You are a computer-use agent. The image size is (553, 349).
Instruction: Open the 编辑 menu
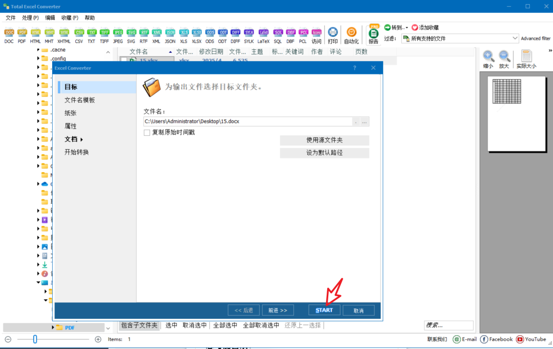50,17
